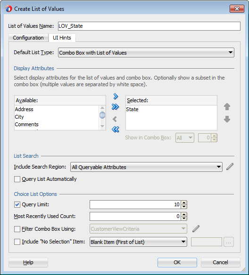Move selected attribute up with arrow icon
Image resolution: width=249 pixels, height=275 pixels.
(x=227, y=106)
